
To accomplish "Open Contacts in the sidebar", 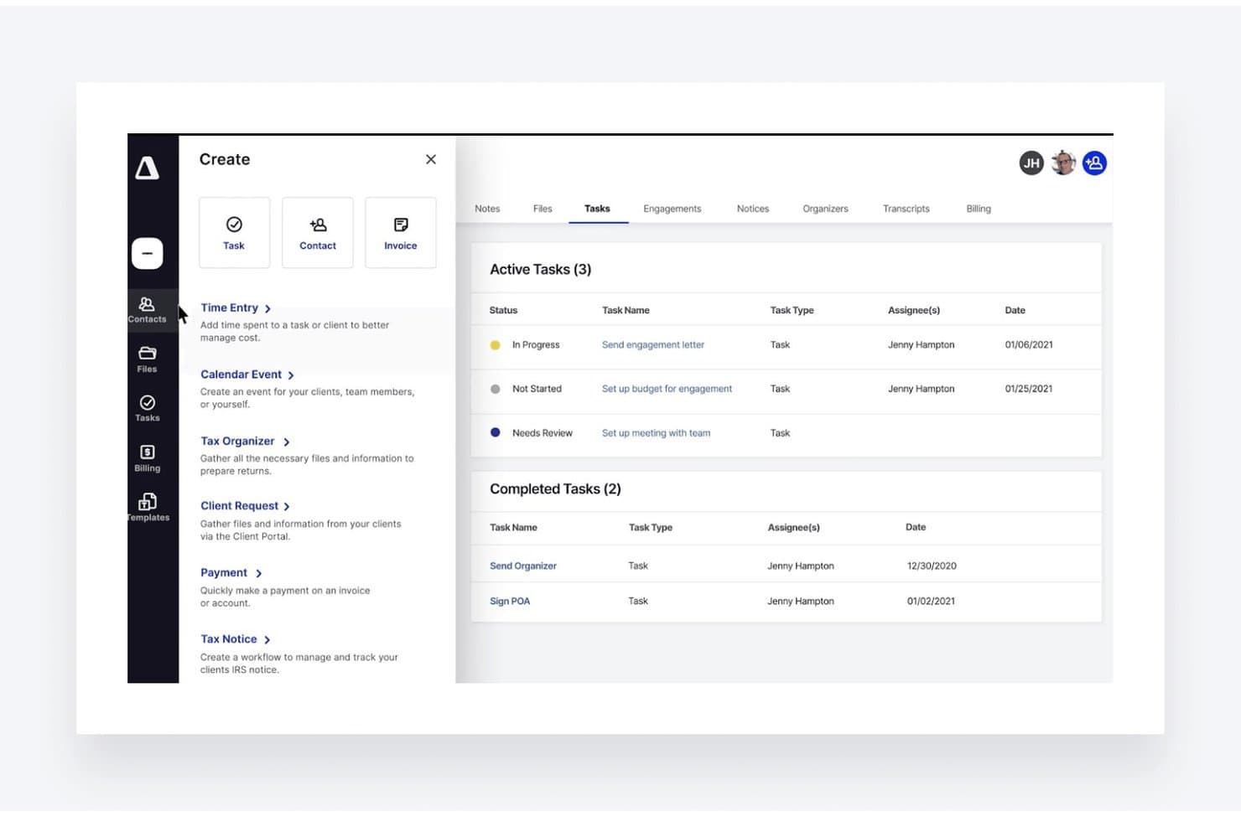I will [147, 310].
